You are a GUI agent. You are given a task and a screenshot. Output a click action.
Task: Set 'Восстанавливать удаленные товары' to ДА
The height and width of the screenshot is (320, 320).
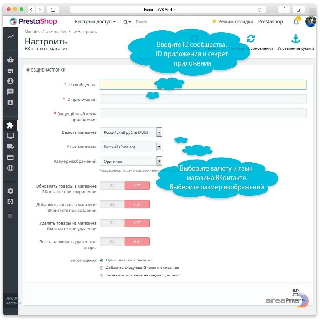(x=112, y=242)
